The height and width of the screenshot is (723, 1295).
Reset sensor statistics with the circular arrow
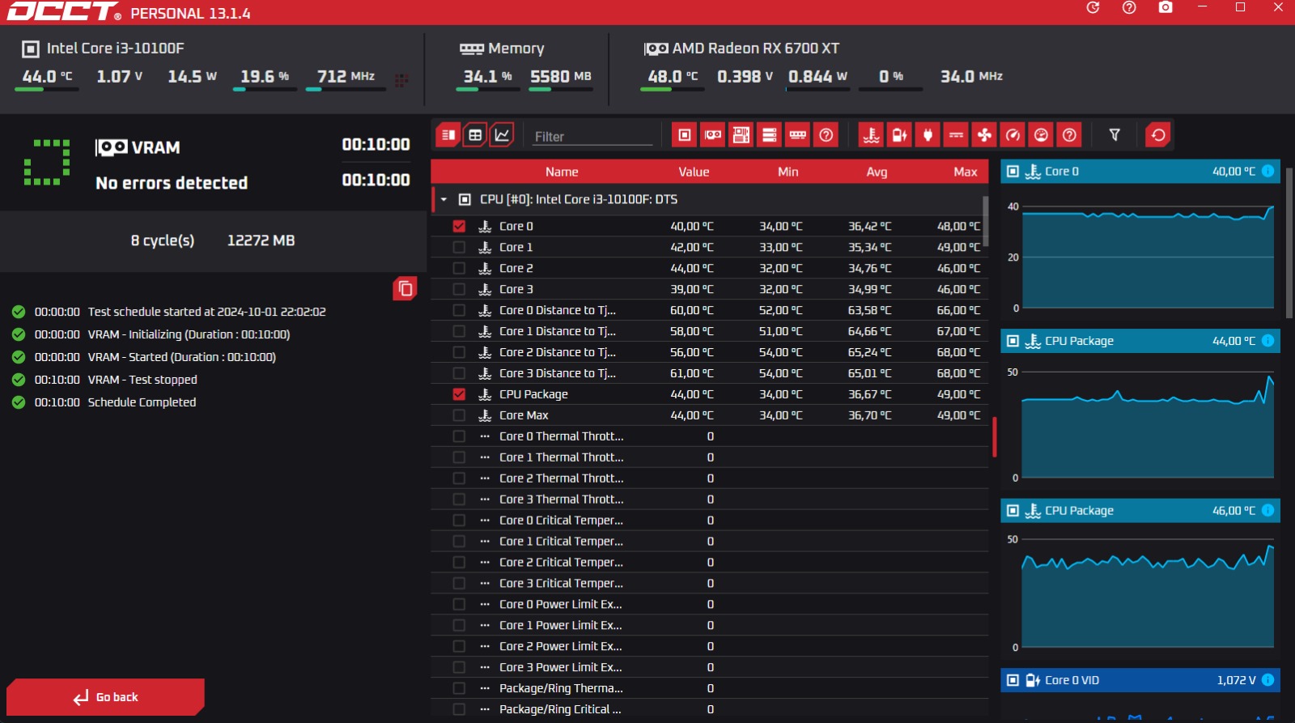[x=1158, y=135]
